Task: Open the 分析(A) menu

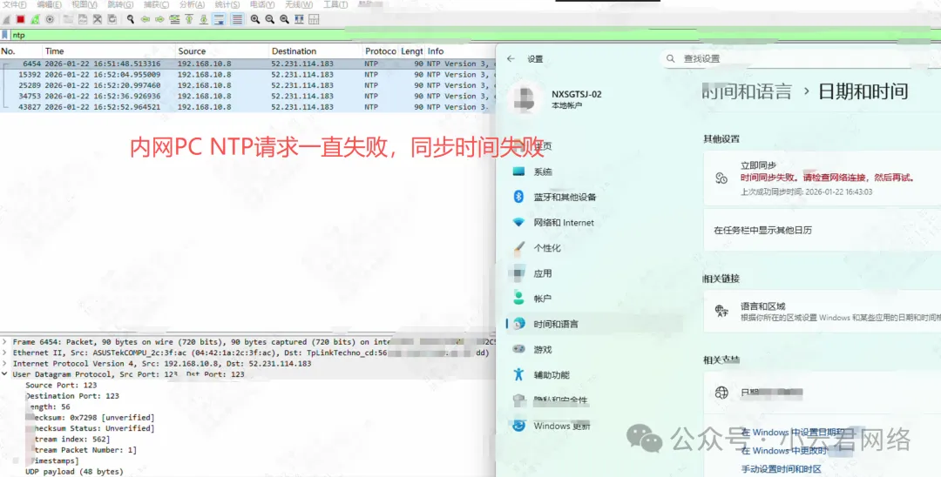Action: (192, 4)
